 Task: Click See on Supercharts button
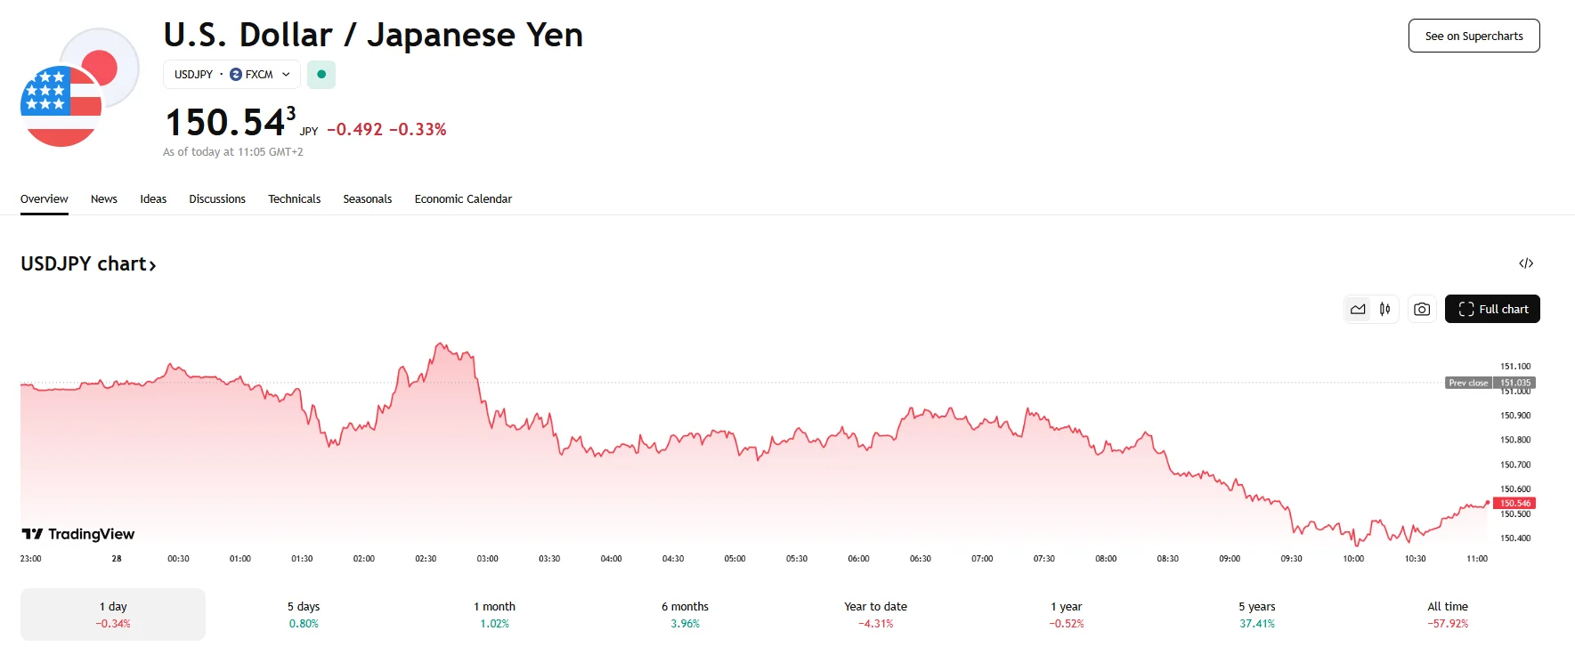point(1474,36)
